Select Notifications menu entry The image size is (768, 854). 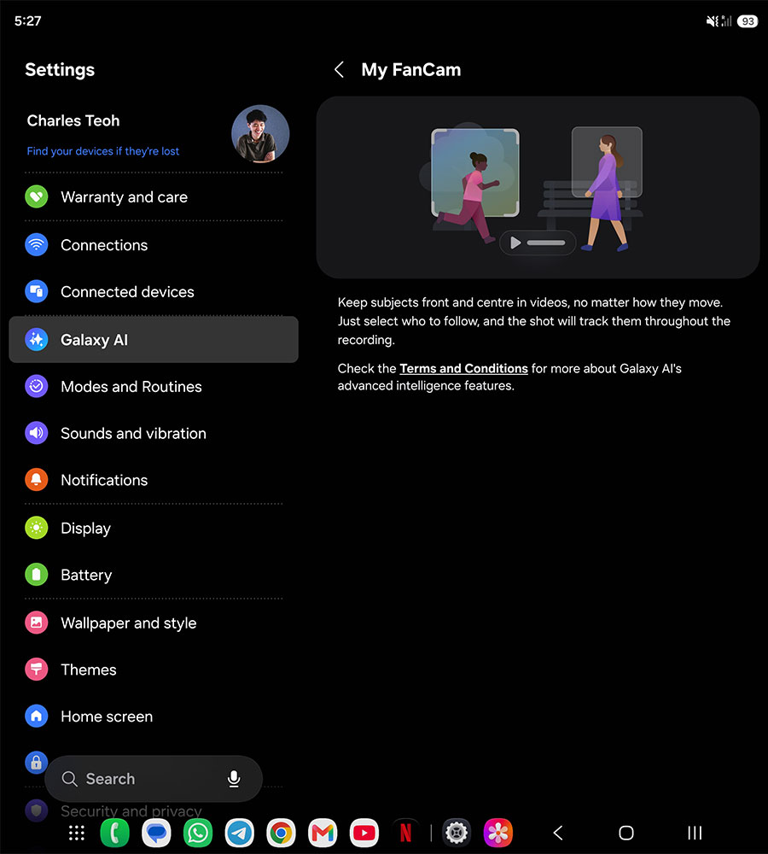click(x=154, y=480)
